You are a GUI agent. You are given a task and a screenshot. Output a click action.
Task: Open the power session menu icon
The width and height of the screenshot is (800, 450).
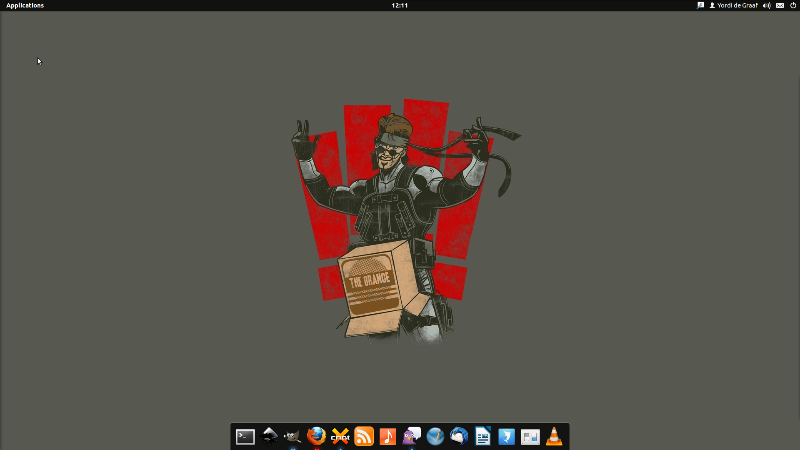click(x=793, y=5)
